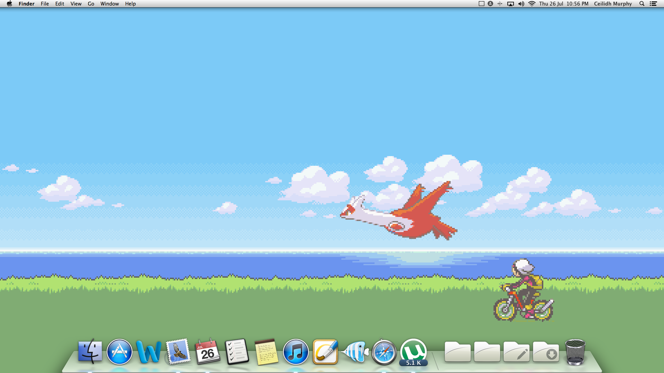Open Wi-Fi status menu
The image size is (664, 373).
532,4
